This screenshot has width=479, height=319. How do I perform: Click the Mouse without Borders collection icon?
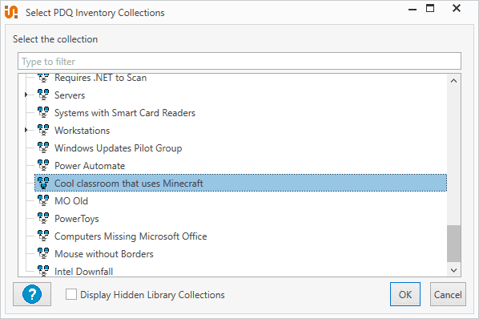[43, 253]
